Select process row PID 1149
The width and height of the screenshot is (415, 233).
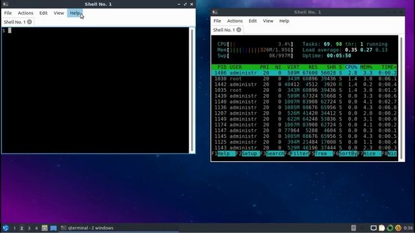click(304, 119)
